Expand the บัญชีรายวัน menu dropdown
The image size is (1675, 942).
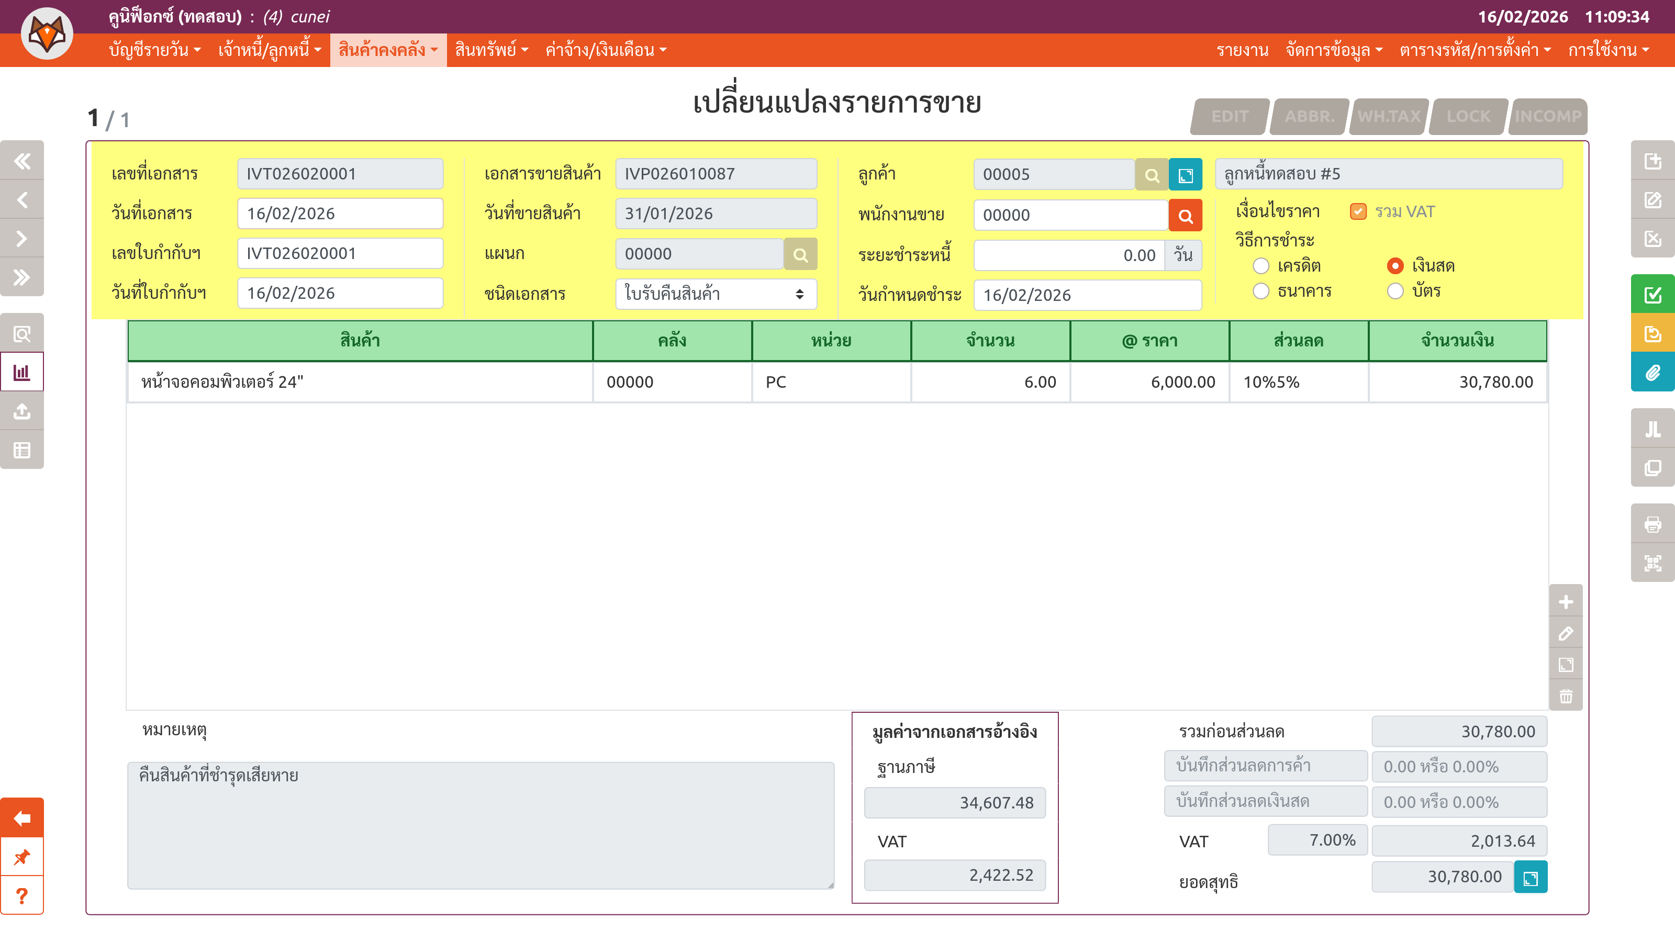[155, 50]
